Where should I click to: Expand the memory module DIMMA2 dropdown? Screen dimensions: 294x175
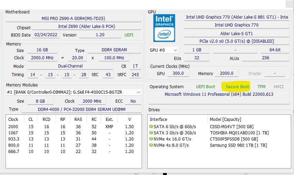74,92
